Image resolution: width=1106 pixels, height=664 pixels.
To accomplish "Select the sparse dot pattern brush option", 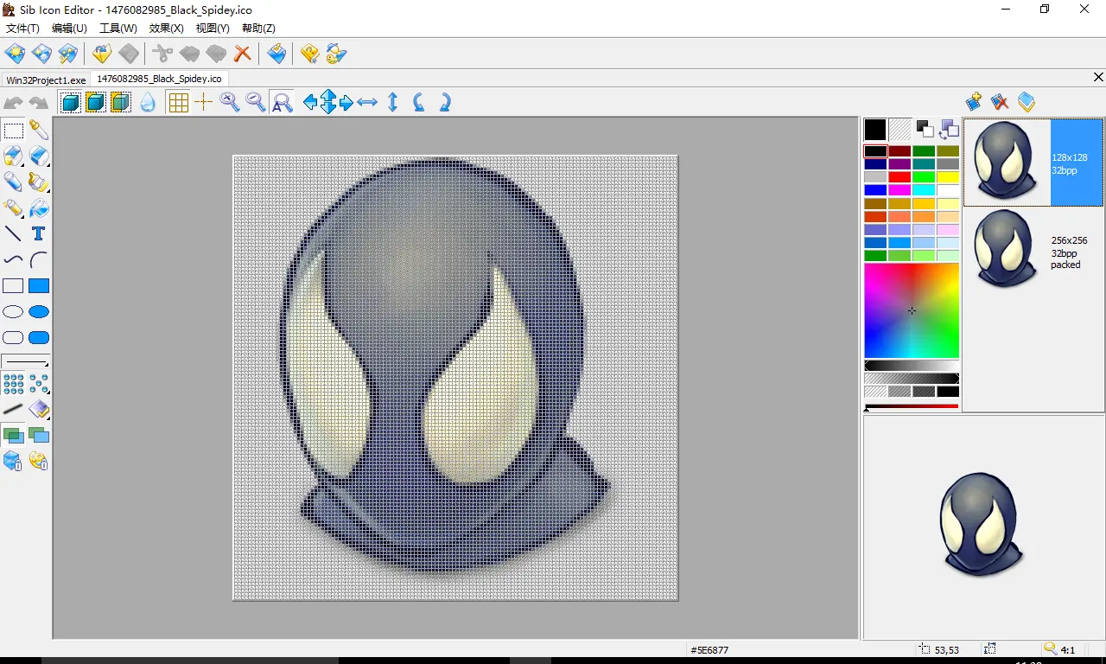I will coord(39,383).
